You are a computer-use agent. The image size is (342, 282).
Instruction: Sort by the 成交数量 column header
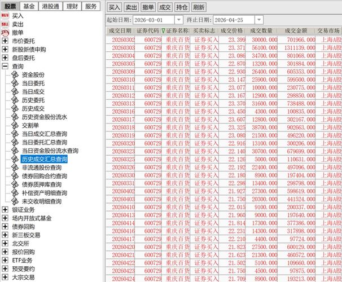point(261,30)
